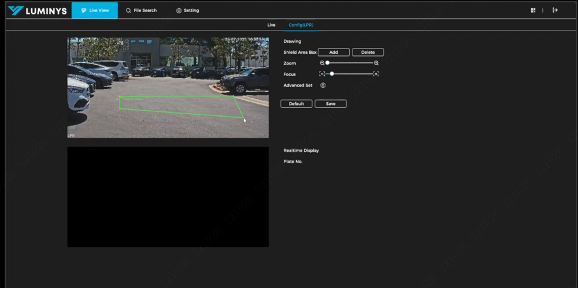Viewport: 578px width, 288px height.
Task: Click the zoom in magnifier icon
Action: 376,63
